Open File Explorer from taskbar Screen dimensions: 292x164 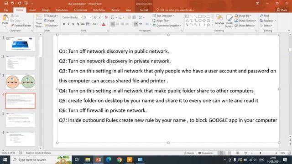88,160
